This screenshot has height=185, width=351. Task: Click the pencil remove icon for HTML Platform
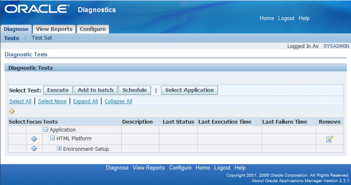click(330, 139)
